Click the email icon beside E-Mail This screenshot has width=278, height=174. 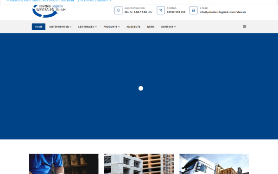pyautogui.click(x=194, y=10)
